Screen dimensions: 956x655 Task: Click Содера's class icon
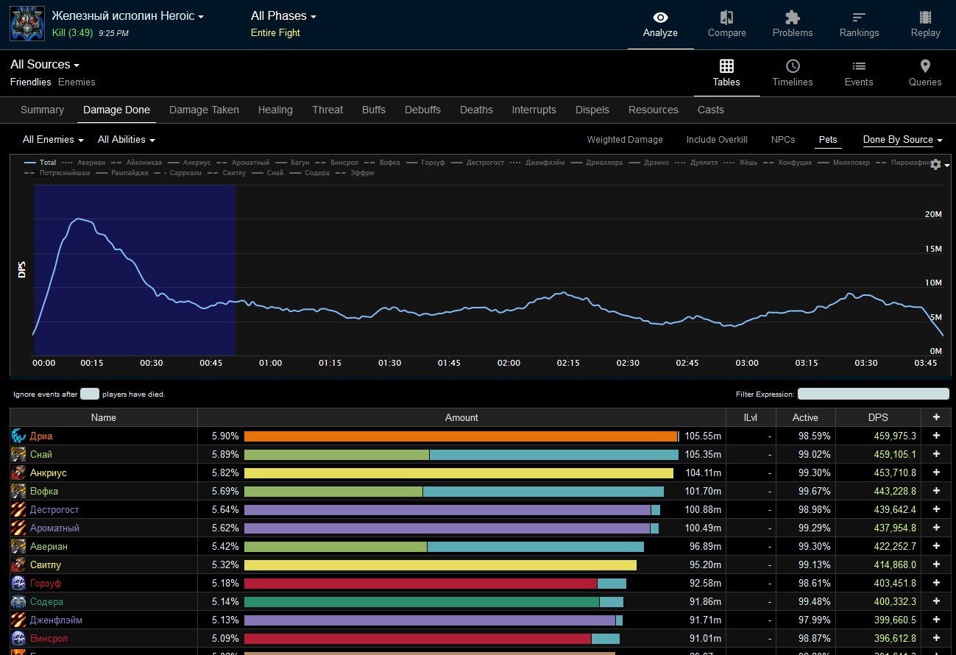pyautogui.click(x=18, y=601)
